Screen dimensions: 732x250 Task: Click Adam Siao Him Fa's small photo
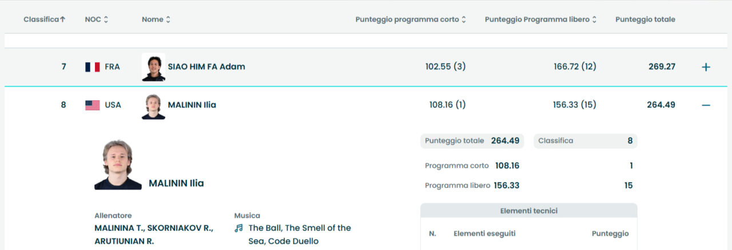[x=153, y=67]
